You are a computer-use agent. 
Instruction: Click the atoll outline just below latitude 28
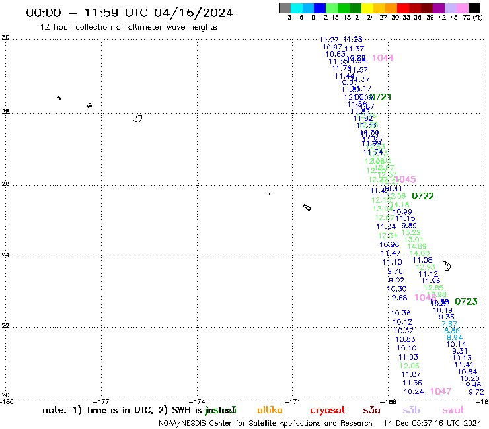tap(138, 118)
